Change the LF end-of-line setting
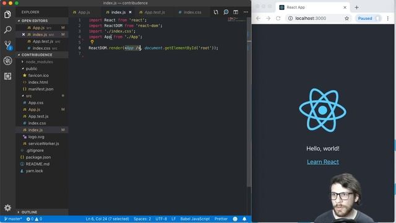This screenshot has height=223, width=396. (173, 219)
